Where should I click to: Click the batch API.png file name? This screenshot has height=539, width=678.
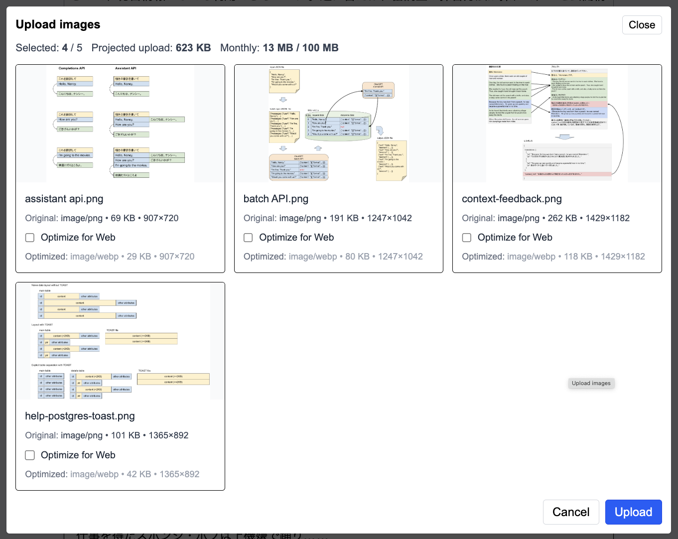click(x=276, y=199)
